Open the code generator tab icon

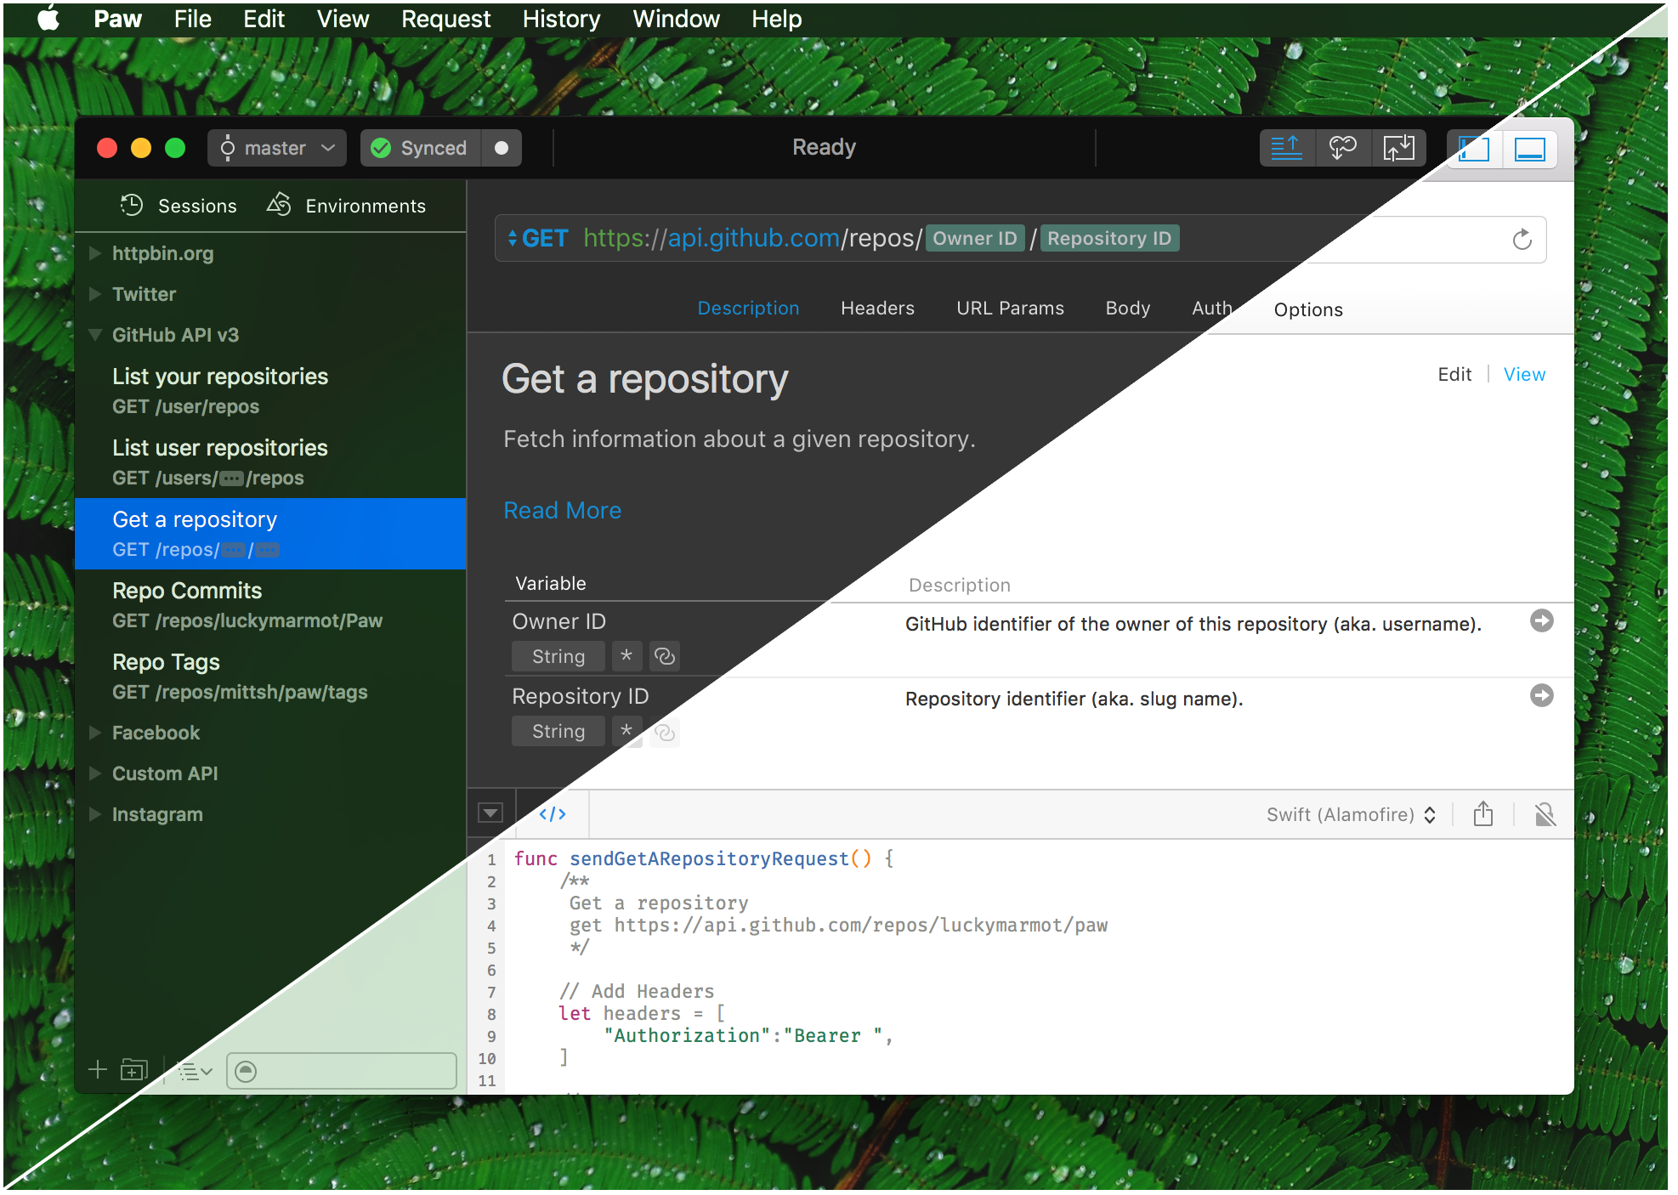tap(553, 814)
